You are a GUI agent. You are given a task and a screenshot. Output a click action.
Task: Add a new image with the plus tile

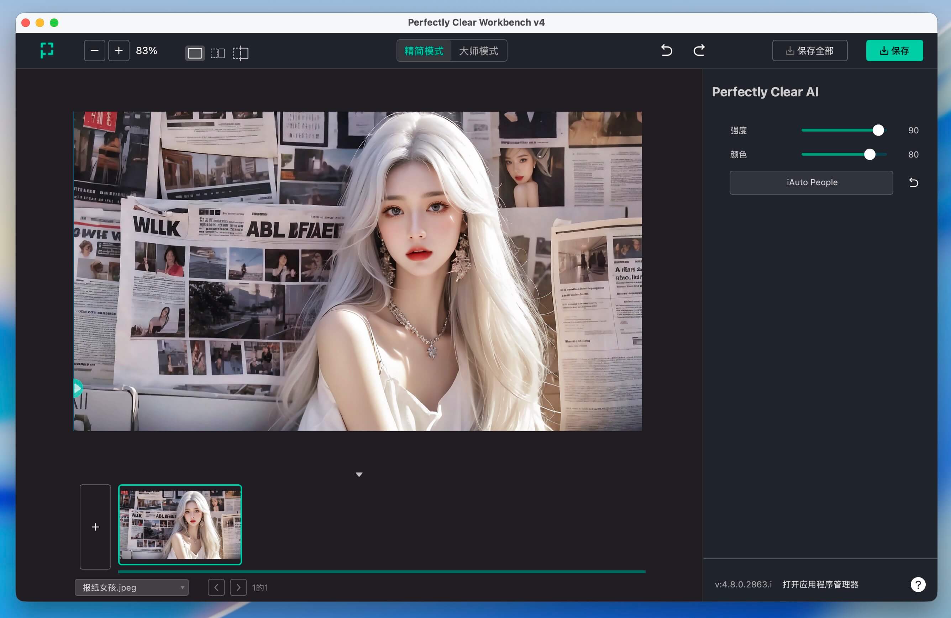pyautogui.click(x=95, y=527)
